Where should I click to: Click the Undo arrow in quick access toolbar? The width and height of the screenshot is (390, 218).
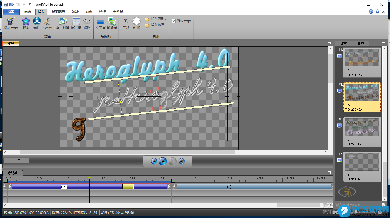[11, 4]
